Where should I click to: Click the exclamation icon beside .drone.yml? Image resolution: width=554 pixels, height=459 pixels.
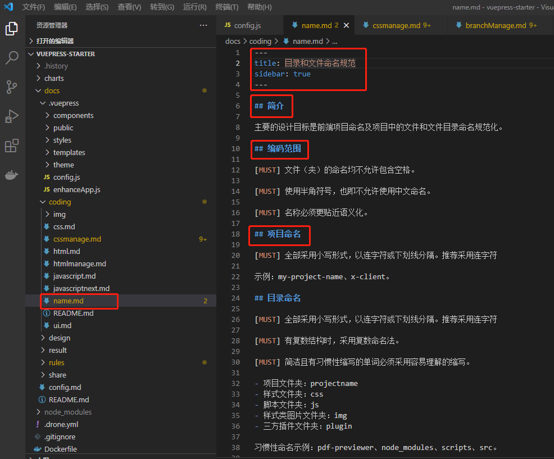pyautogui.click(x=38, y=424)
